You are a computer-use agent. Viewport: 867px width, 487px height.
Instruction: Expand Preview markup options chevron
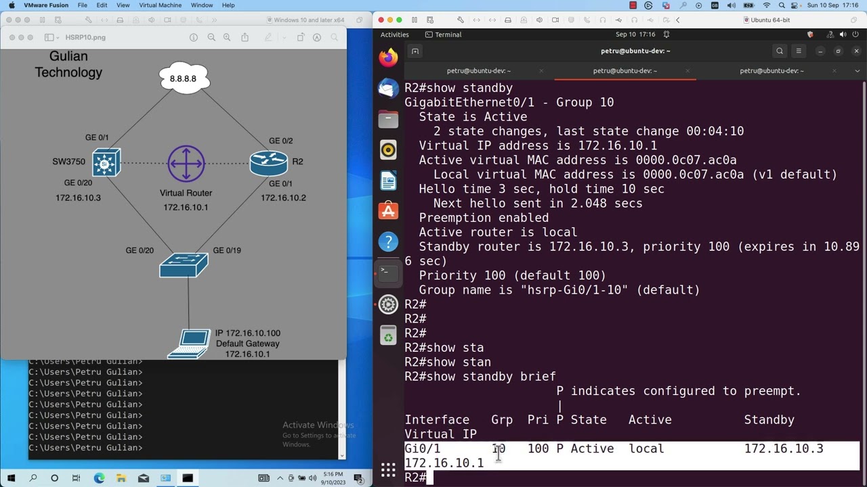click(284, 37)
